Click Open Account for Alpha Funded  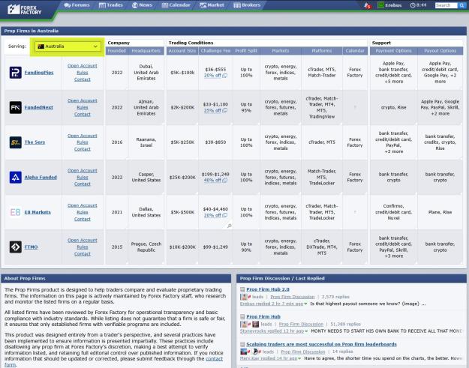83,171
